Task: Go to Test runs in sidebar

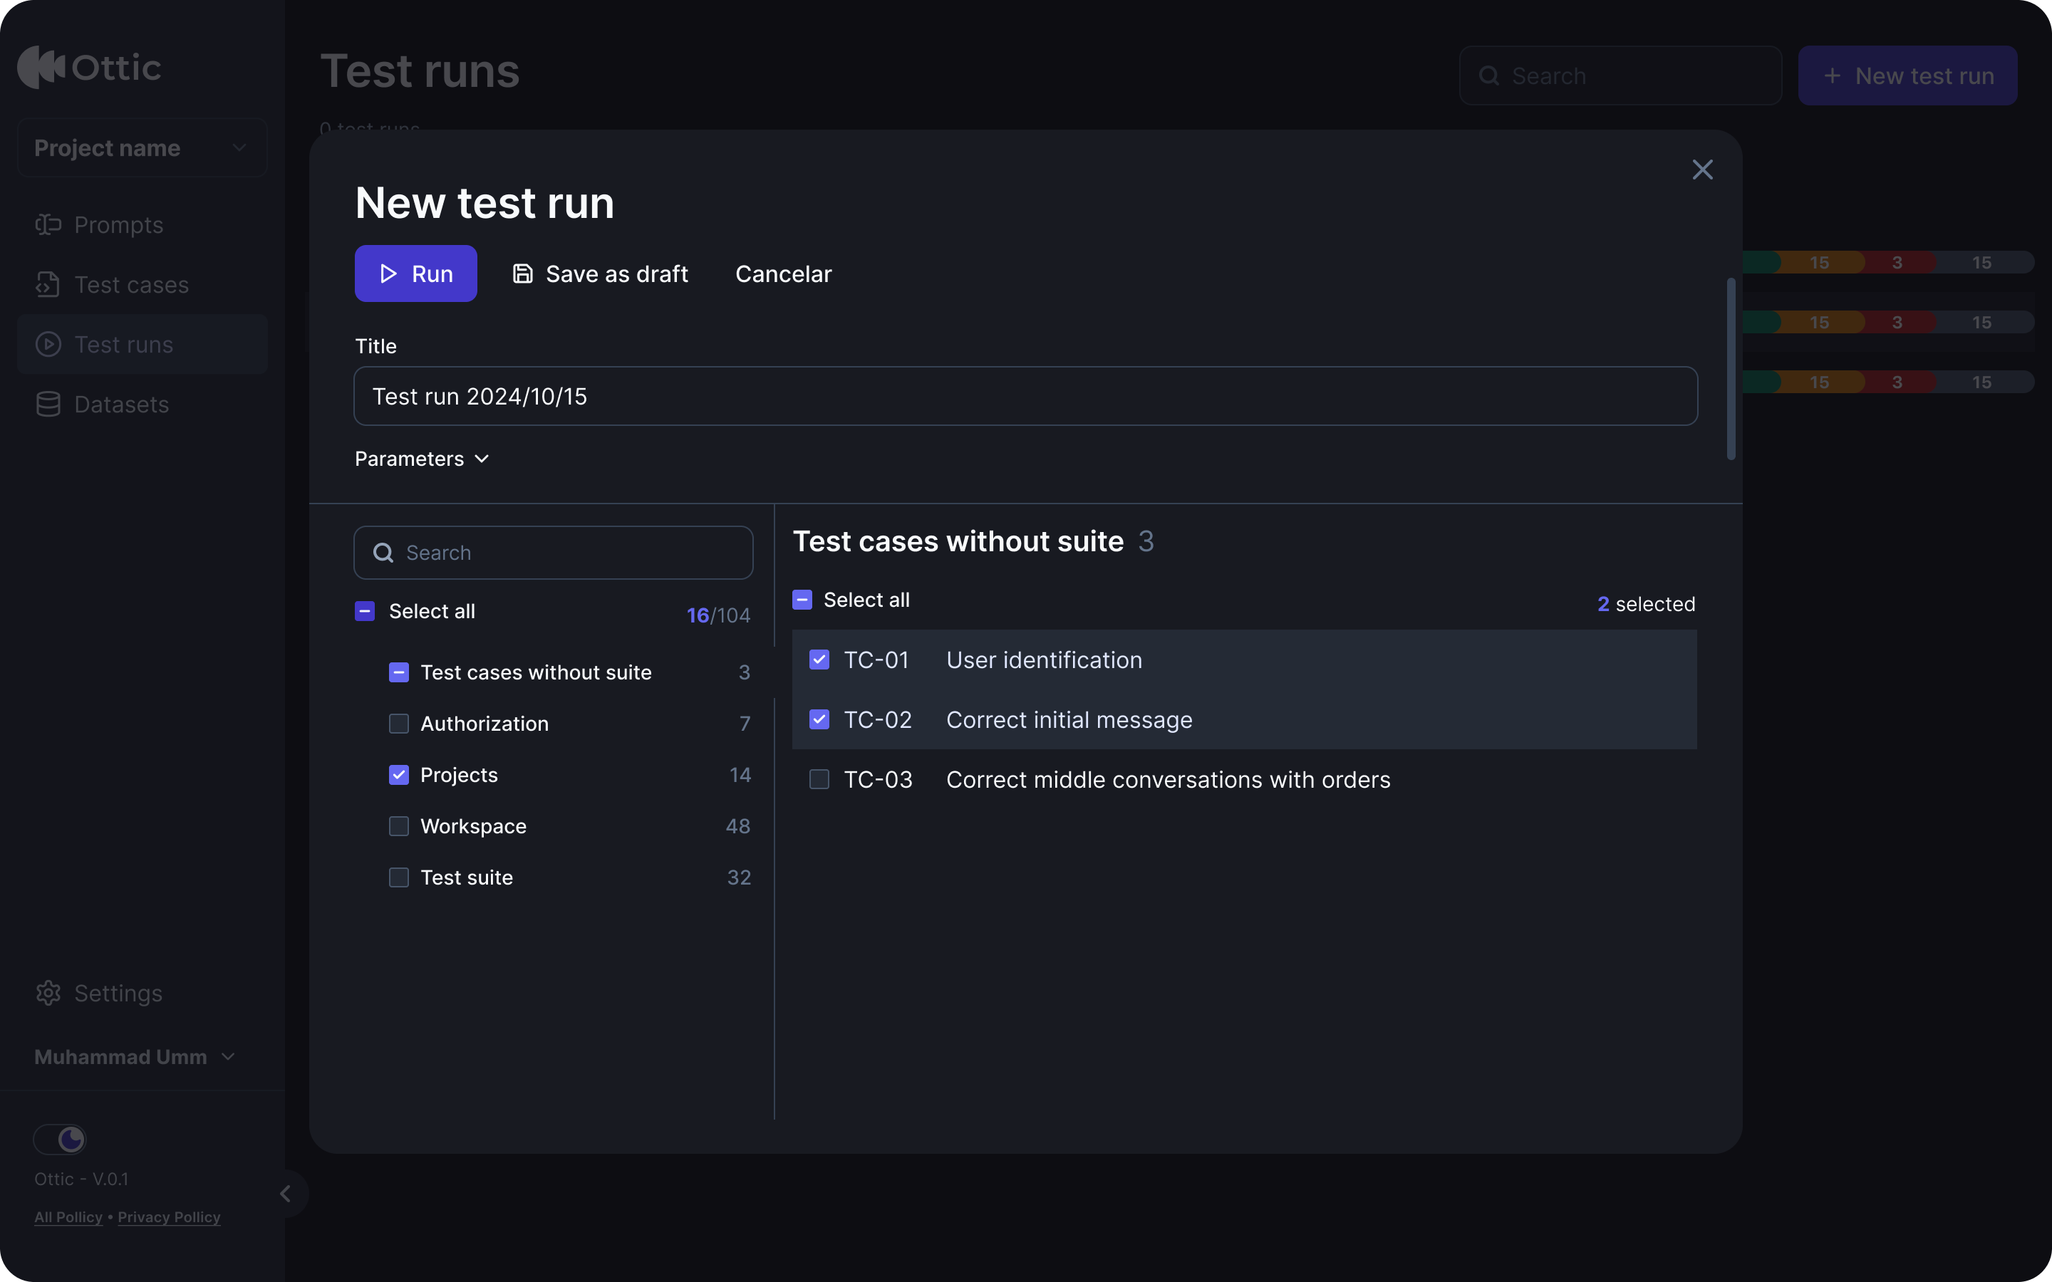Action: point(124,344)
